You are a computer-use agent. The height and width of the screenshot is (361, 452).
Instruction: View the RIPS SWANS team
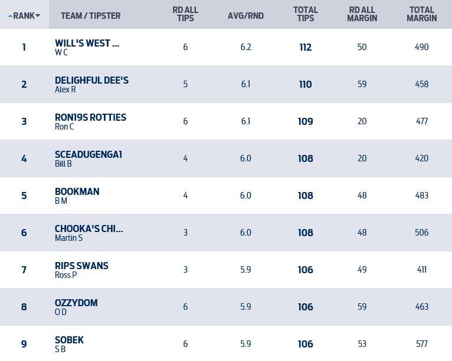coord(81,266)
